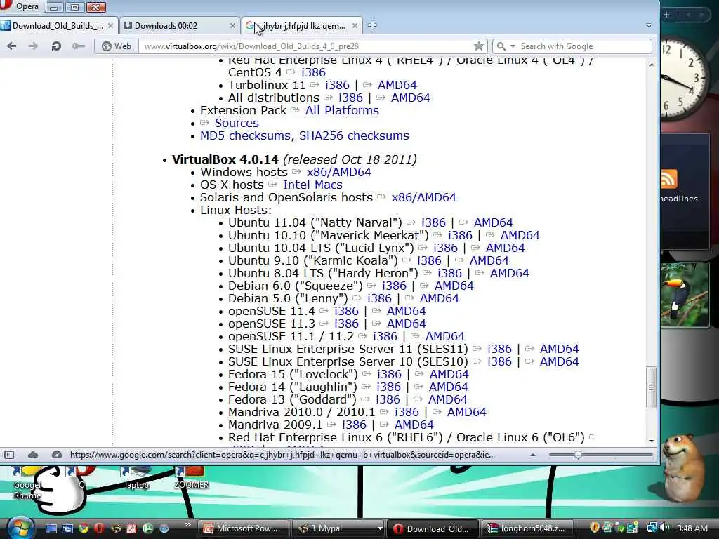Open the OS X hosts Intel Macs link
Image resolution: width=719 pixels, height=539 pixels.
312,185
